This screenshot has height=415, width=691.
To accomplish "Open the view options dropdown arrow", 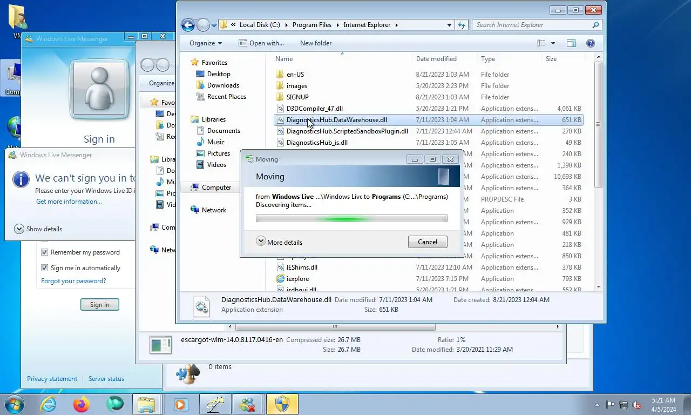I will 553,43.
